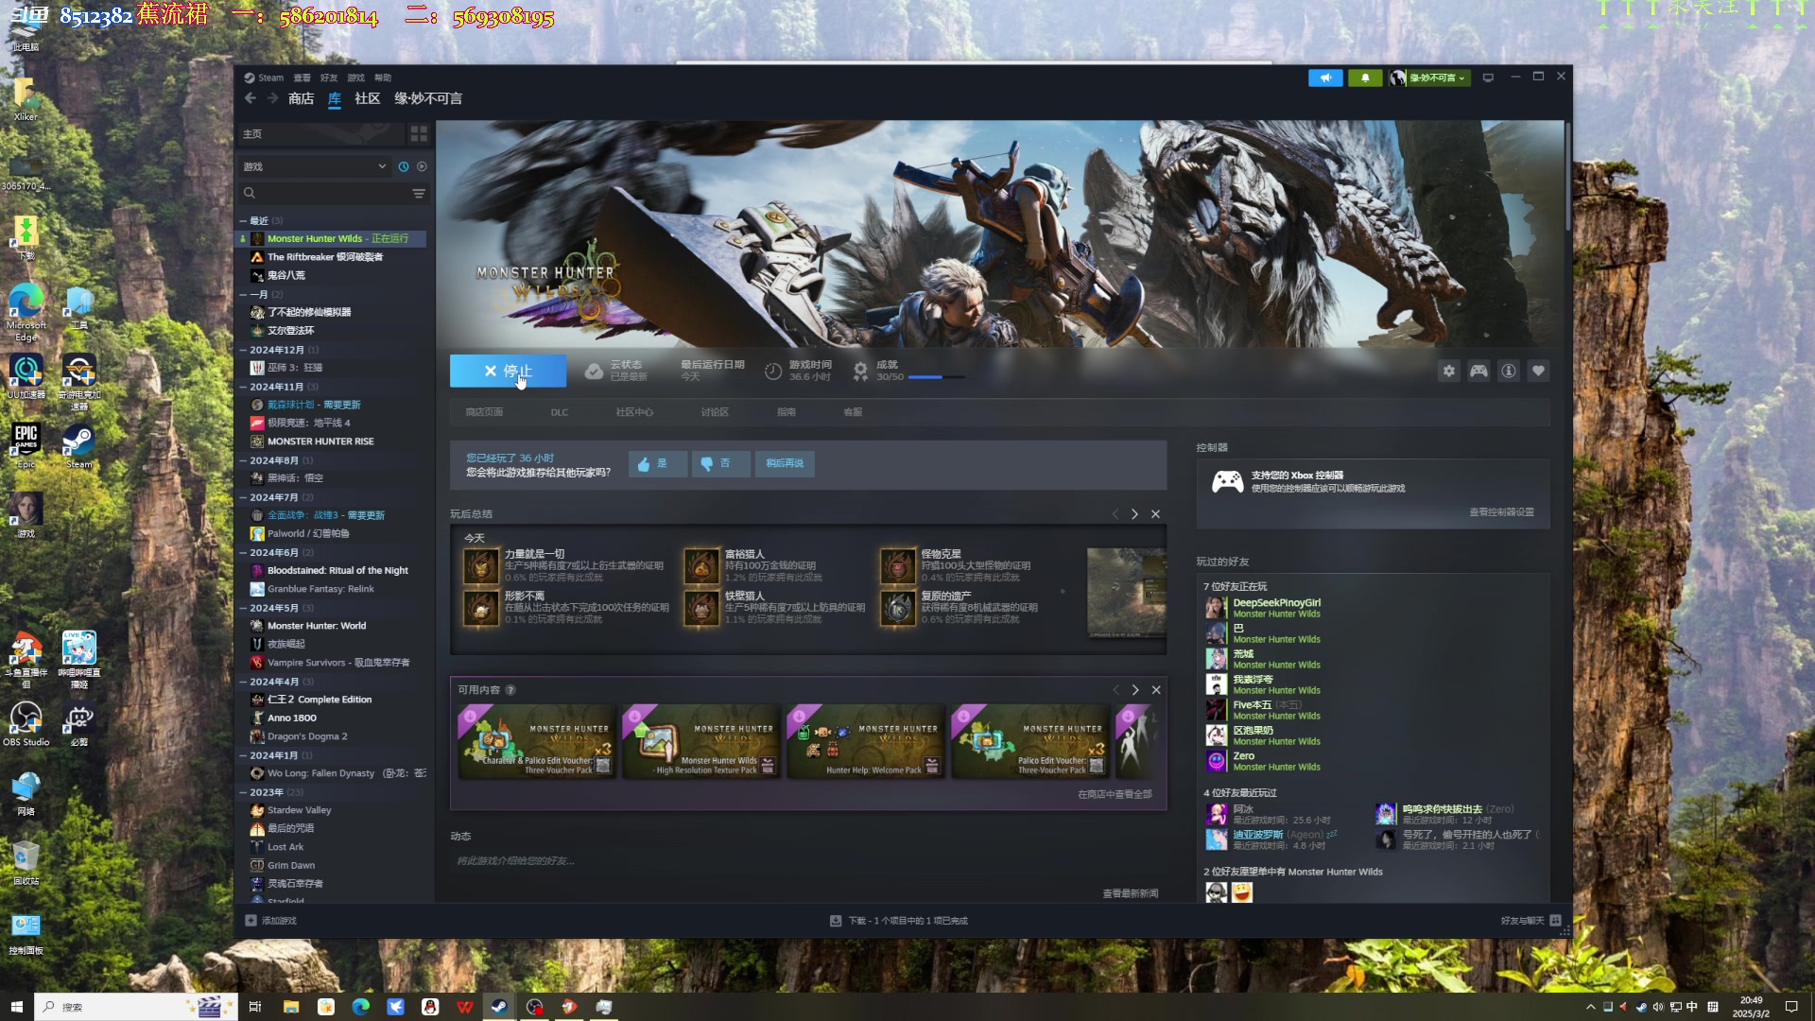
Task: Click Steam icon in Windows taskbar
Action: click(499, 1007)
